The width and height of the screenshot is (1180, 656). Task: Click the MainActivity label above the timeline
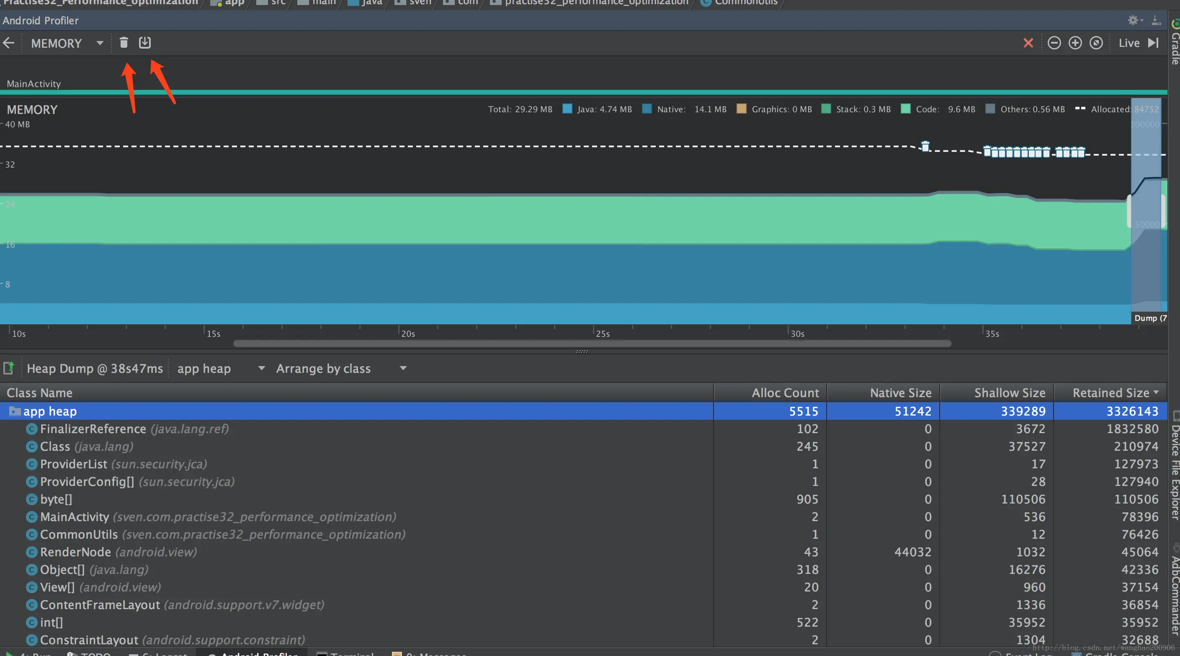point(33,84)
